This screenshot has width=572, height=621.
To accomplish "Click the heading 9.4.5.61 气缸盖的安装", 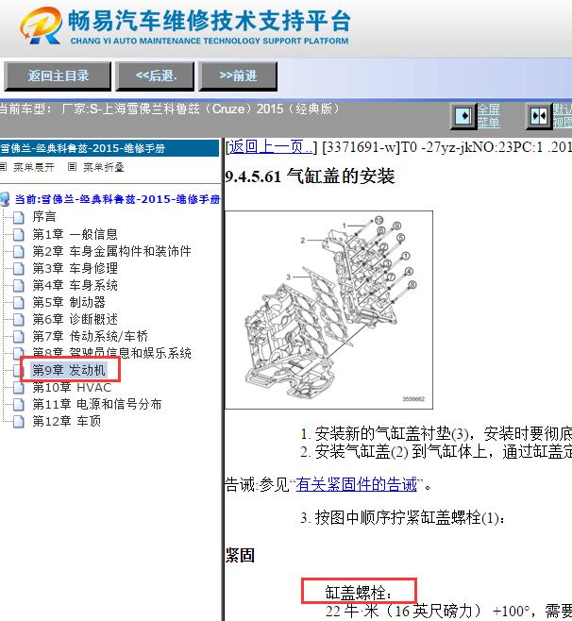I will (310, 176).
